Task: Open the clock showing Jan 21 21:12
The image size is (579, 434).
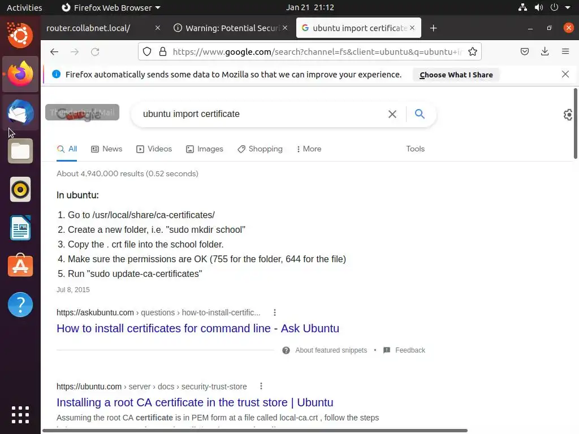Action: 310,7
